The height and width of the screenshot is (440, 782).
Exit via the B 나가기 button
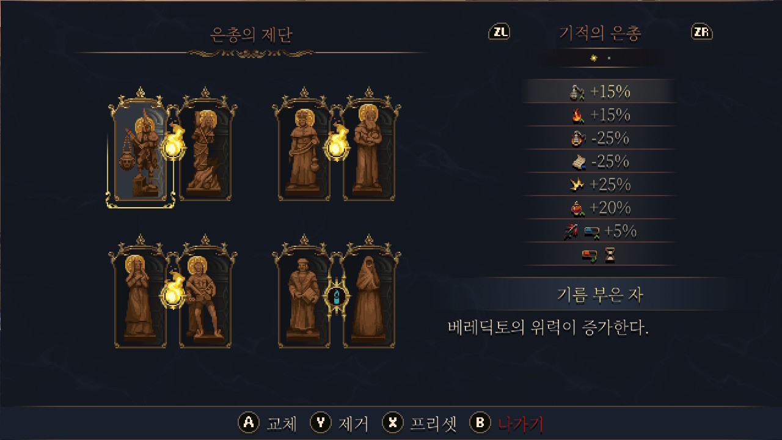click(x=506, y=423)
